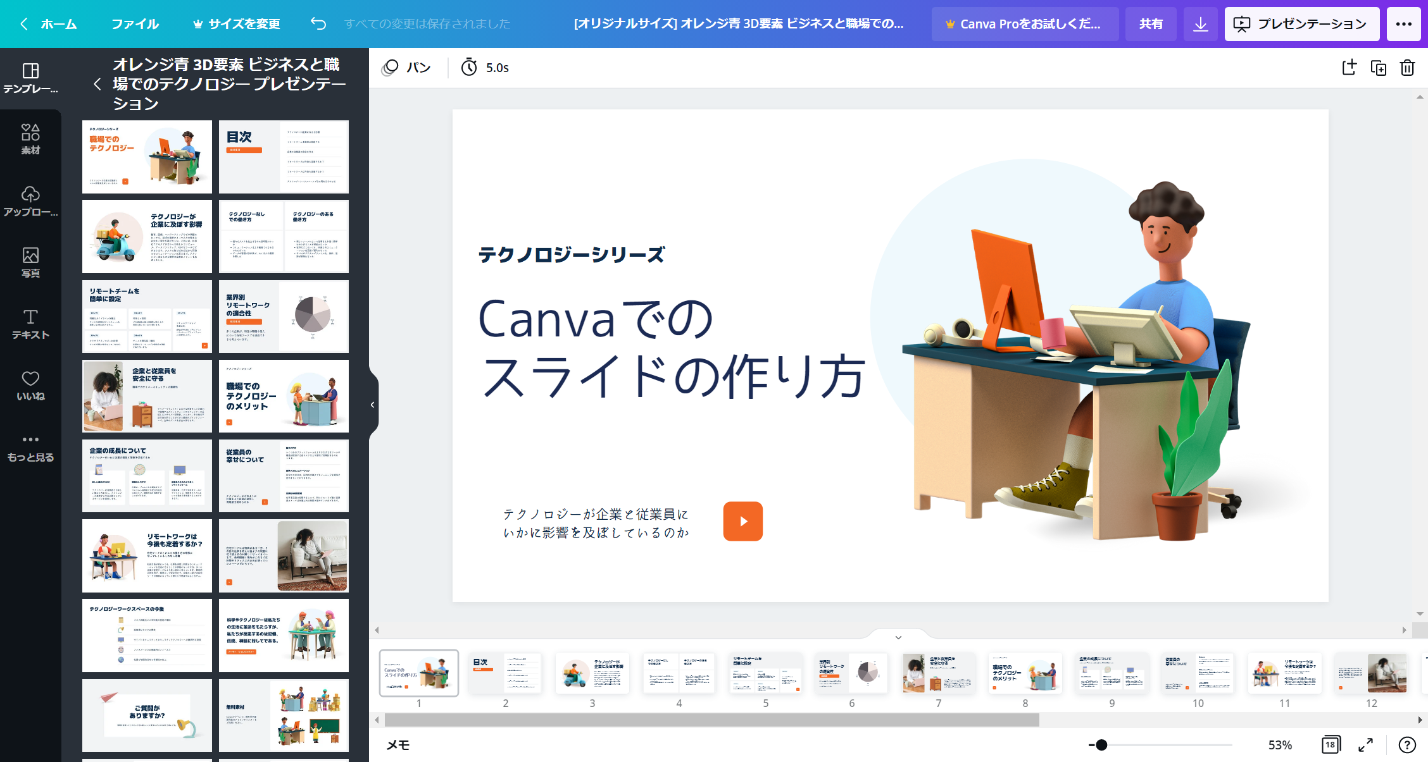
Task: Select template 従業員の幸せについて thumbnail
Action: pos(284,476)
